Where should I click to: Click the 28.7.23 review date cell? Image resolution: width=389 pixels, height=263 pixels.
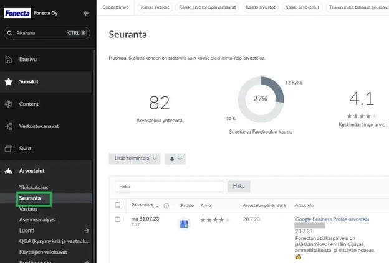point(251,219)
